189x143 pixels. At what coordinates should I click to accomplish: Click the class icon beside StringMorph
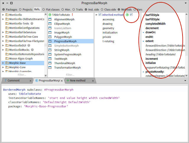[50, 50]
